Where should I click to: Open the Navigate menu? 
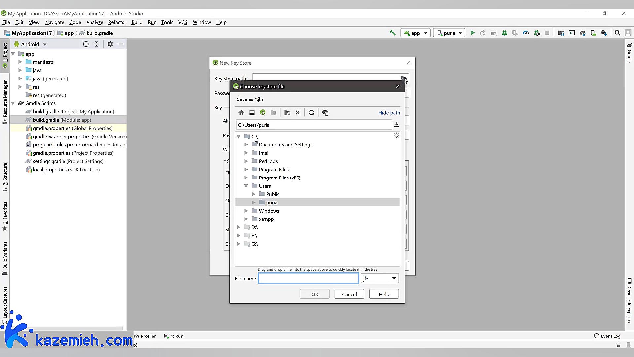click(54, 22)
